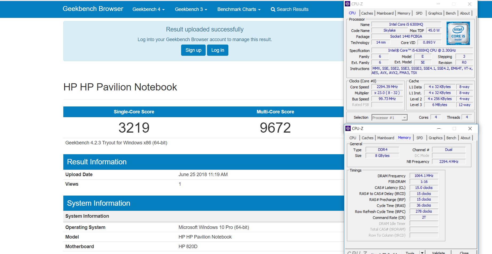Open the Processor #1 selection combo box
This screenshot has width=492, height=254.
(389, 118)
